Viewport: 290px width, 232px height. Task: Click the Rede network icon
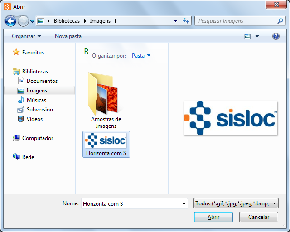[16, 157]
